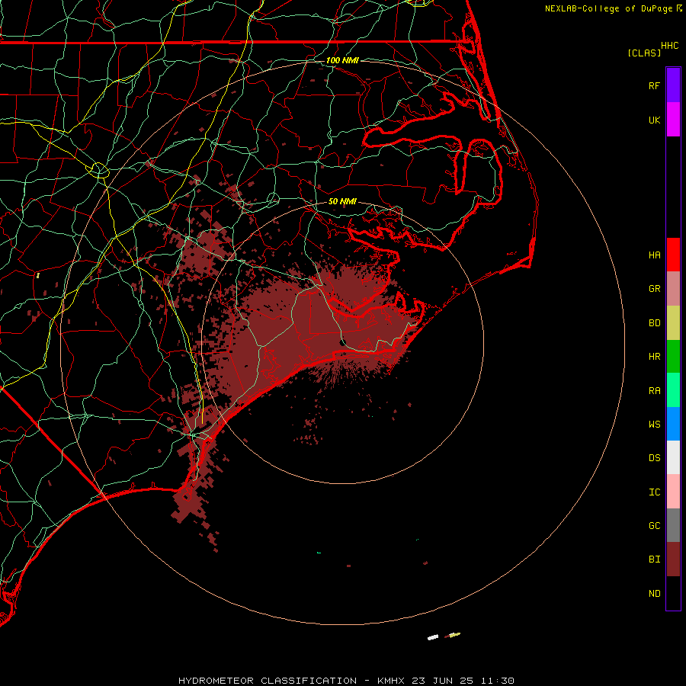The image size is (686, 686).
Task: Click the BD legend label
Action: [x=654, y=323]
